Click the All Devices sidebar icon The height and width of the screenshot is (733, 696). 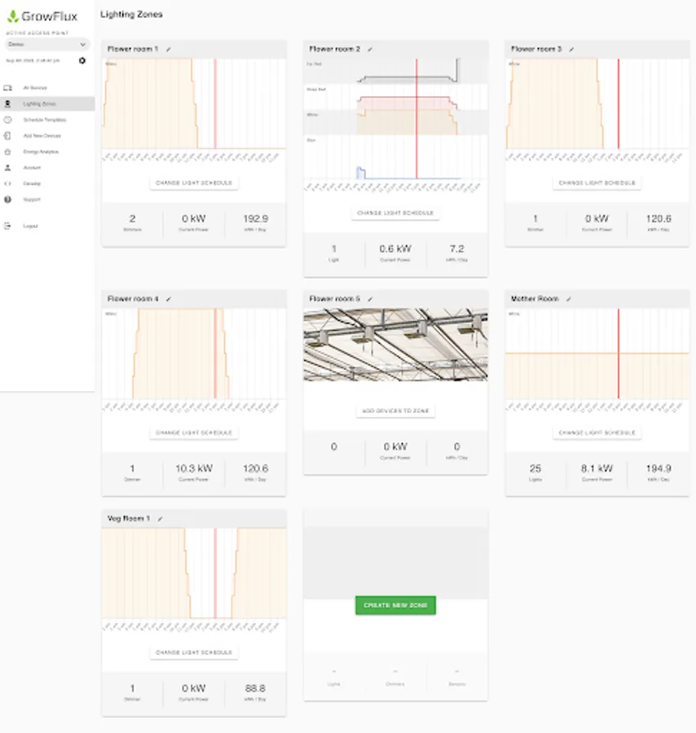(7, 88)
